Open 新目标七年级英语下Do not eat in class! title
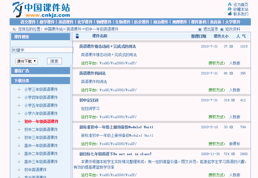Image resolution: width=258 pixels, height=178 pixels. pos(115,154)
